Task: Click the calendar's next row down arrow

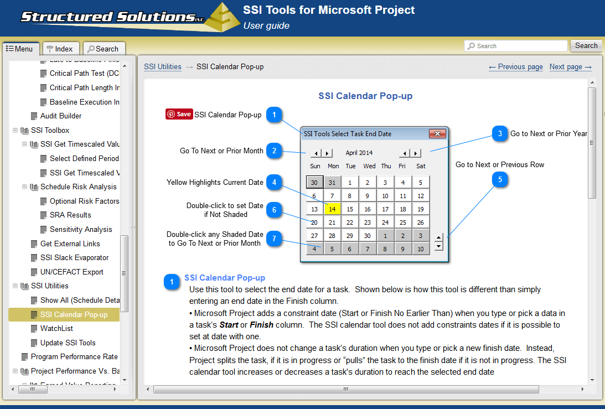Action: 438,246
